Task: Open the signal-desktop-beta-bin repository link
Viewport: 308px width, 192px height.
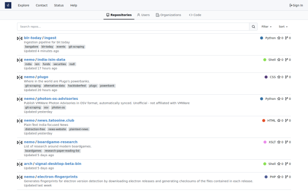Action: 58,164
